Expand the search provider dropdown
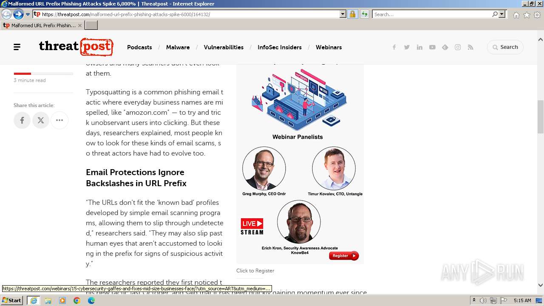The height and width of the screenshot is (306, 544). pyautogui.click(x=502, y=14)
